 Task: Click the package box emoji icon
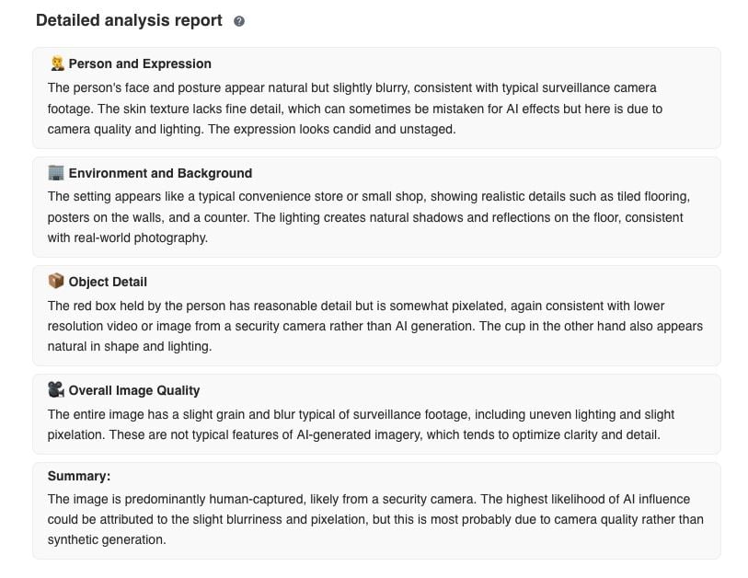click(56, 281)
